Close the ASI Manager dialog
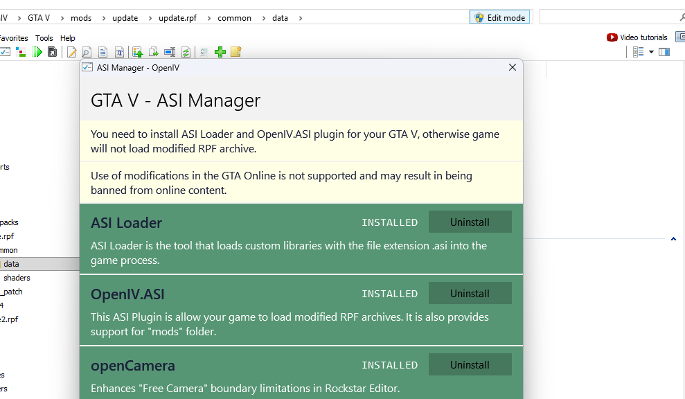 pyautogui.click(x=513, y=67)
